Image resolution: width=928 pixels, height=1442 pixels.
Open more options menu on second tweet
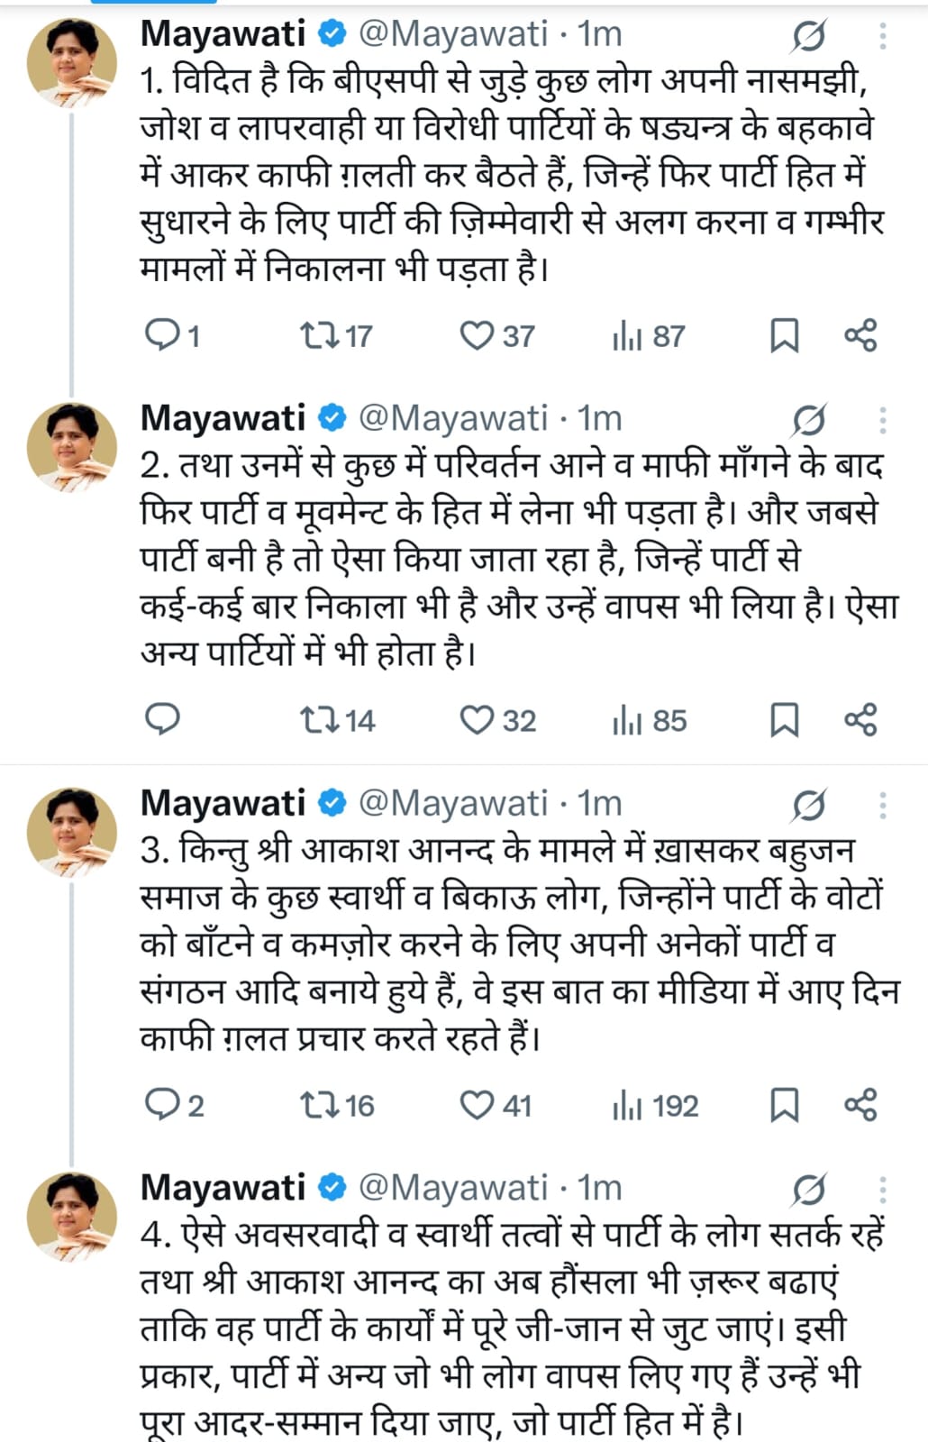pos(883,420)
